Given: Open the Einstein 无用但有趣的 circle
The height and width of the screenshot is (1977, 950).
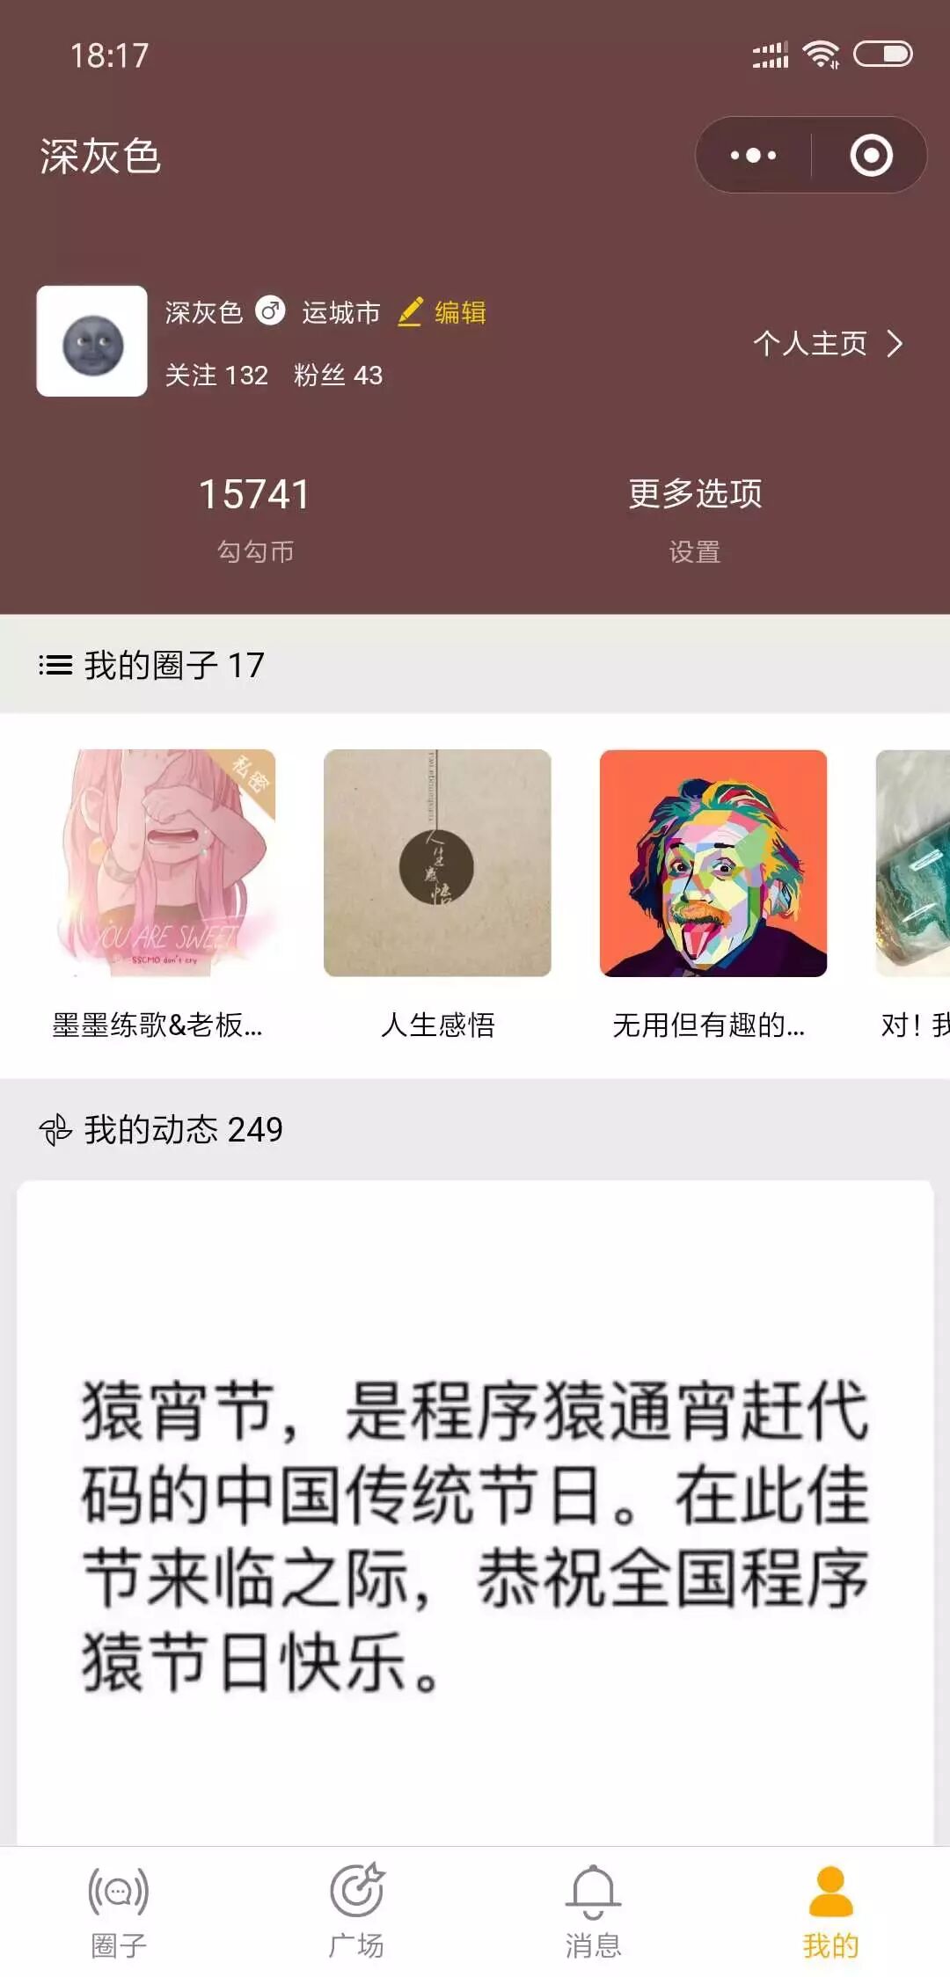Looking at the screenshot, I should [x=713, y=863].
